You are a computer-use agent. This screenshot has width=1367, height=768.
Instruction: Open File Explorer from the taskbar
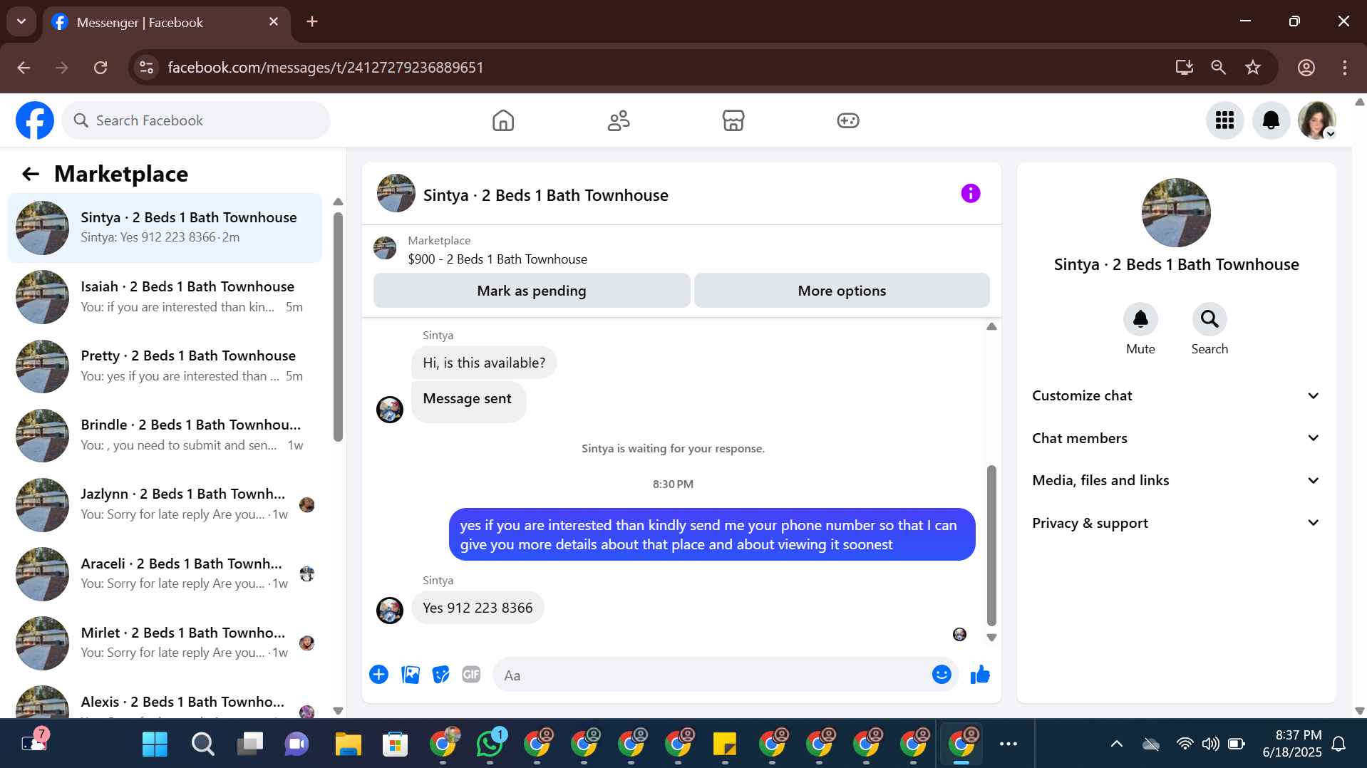349,744
